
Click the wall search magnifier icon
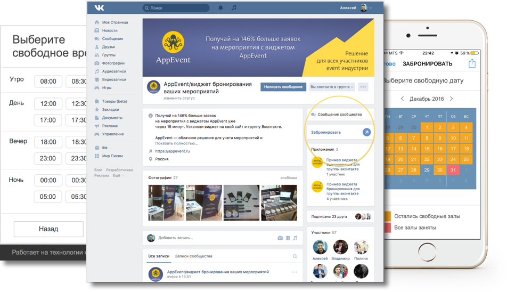295,256
